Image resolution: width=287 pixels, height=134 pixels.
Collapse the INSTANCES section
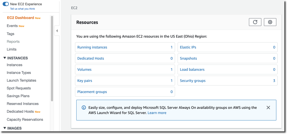point(5,58)
